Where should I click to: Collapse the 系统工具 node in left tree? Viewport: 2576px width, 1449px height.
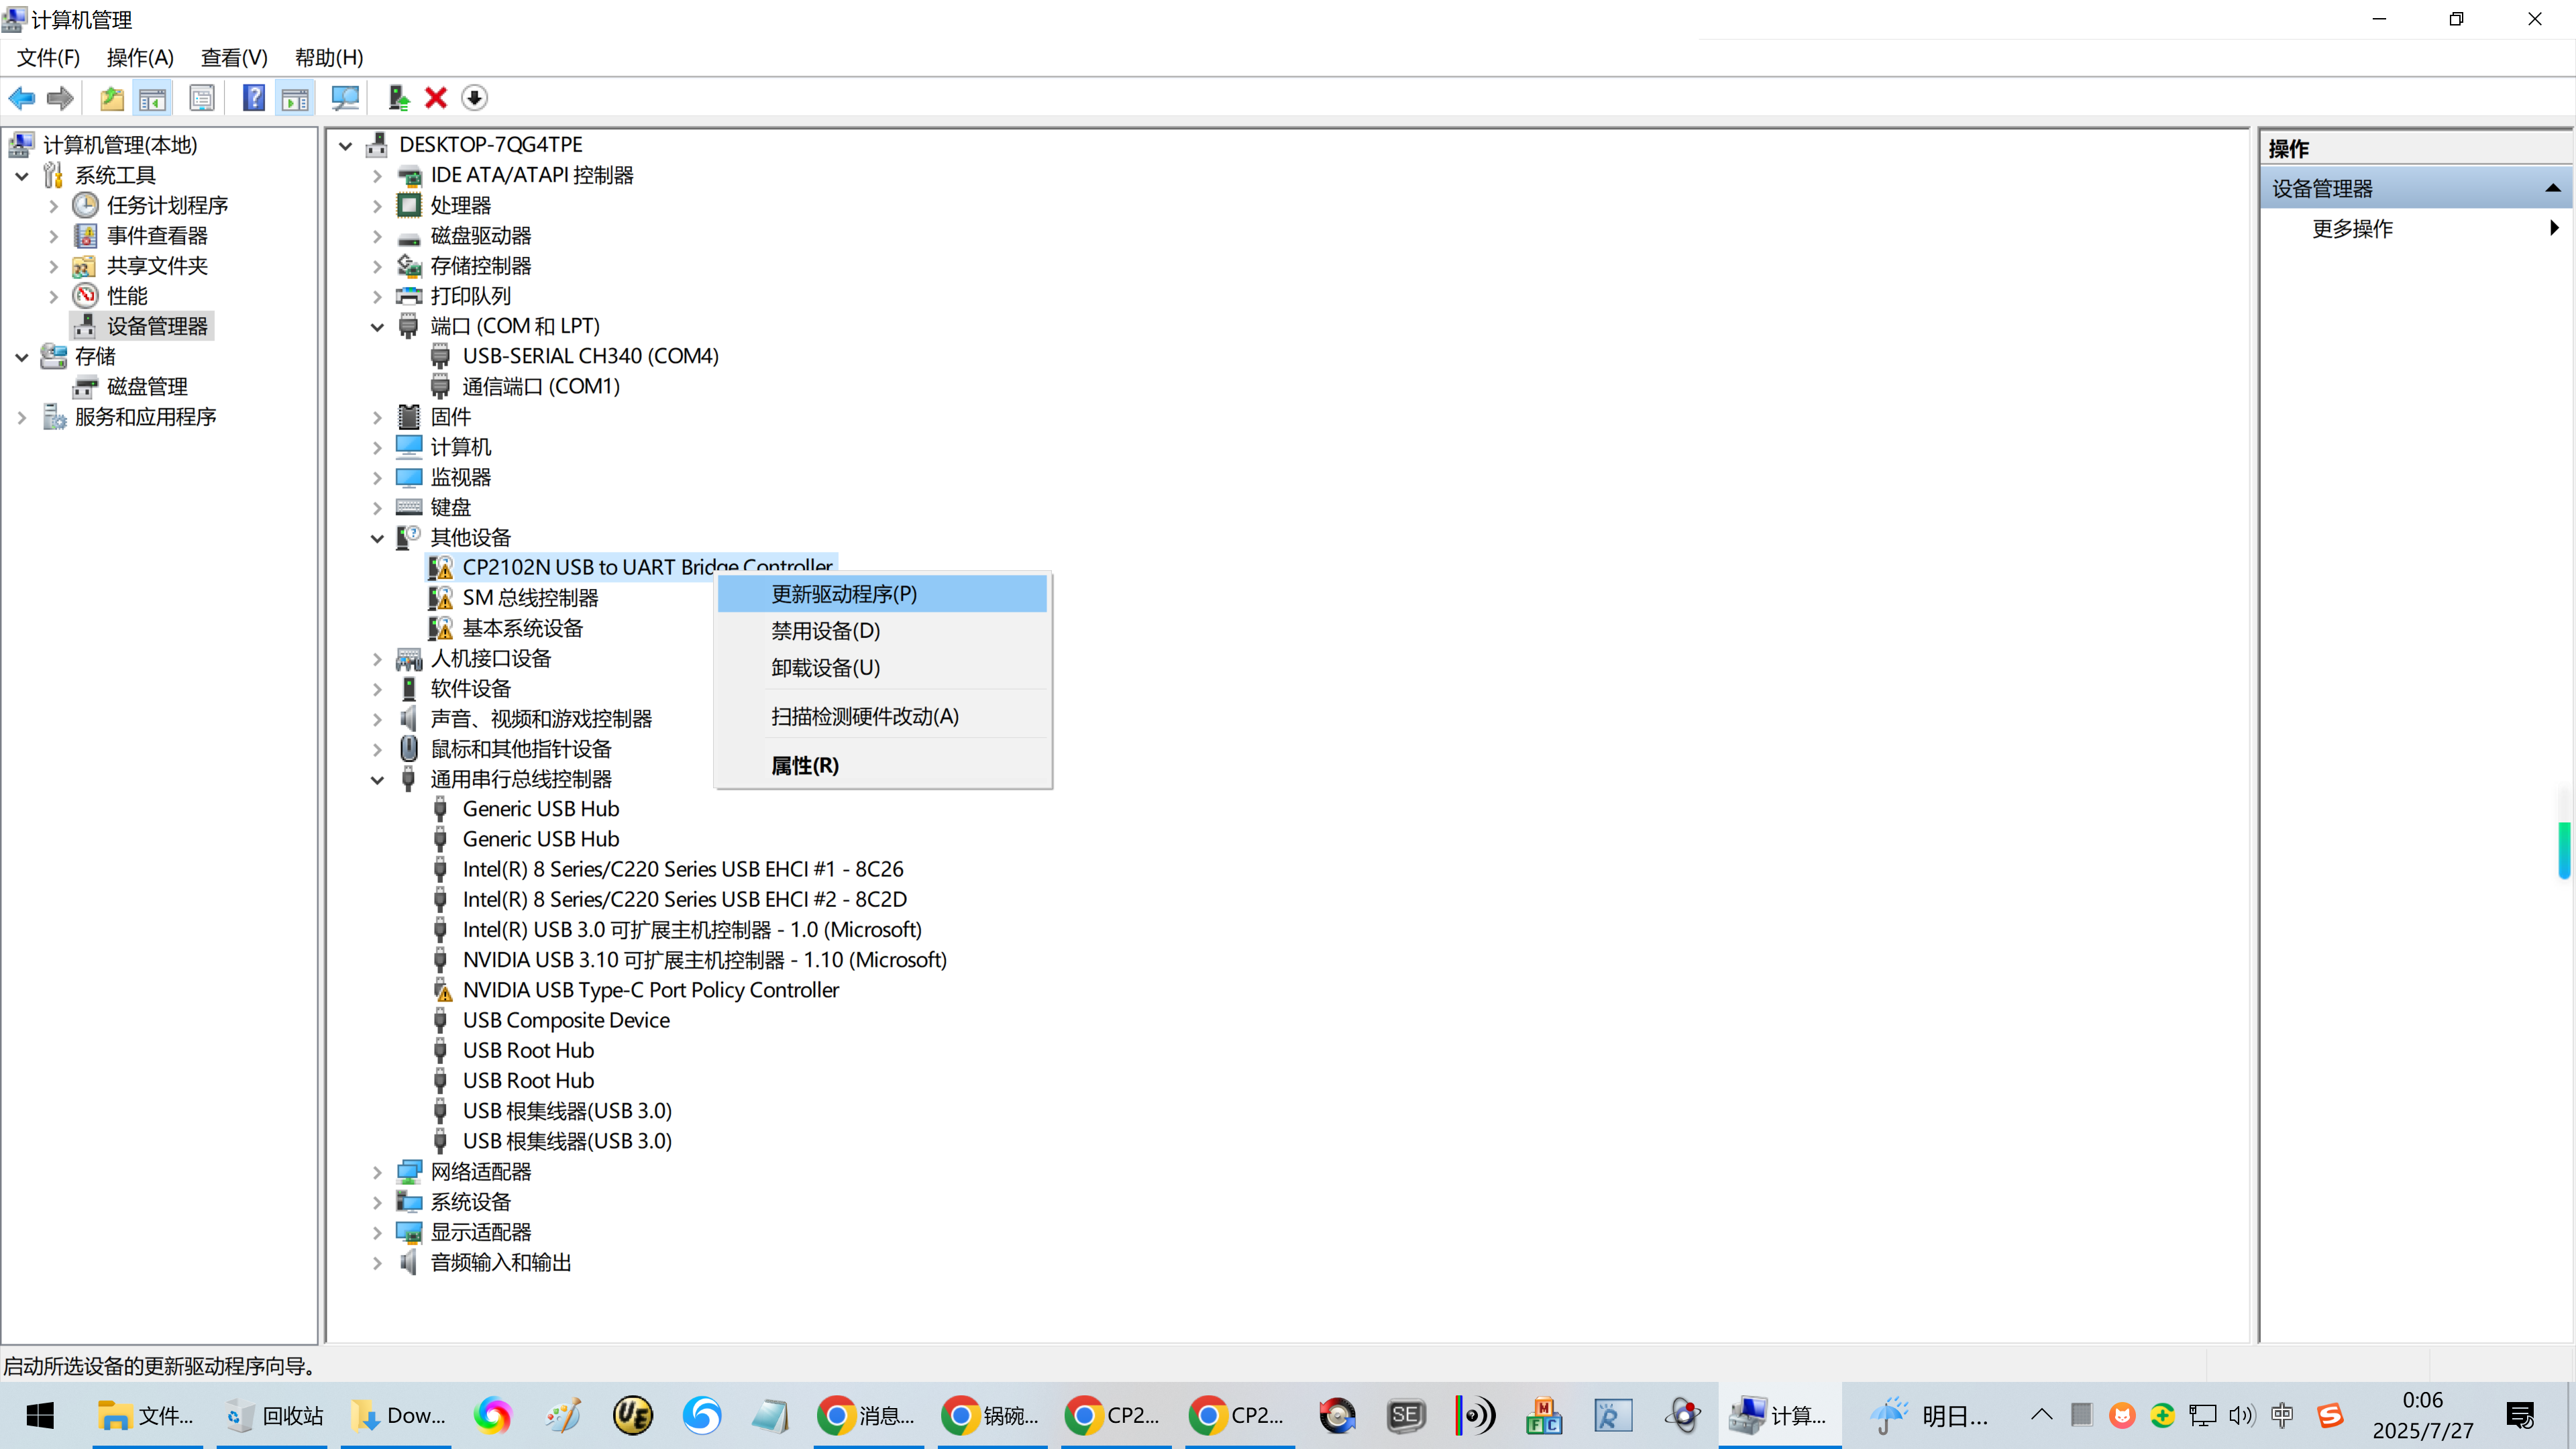click(x=22, y=176)
